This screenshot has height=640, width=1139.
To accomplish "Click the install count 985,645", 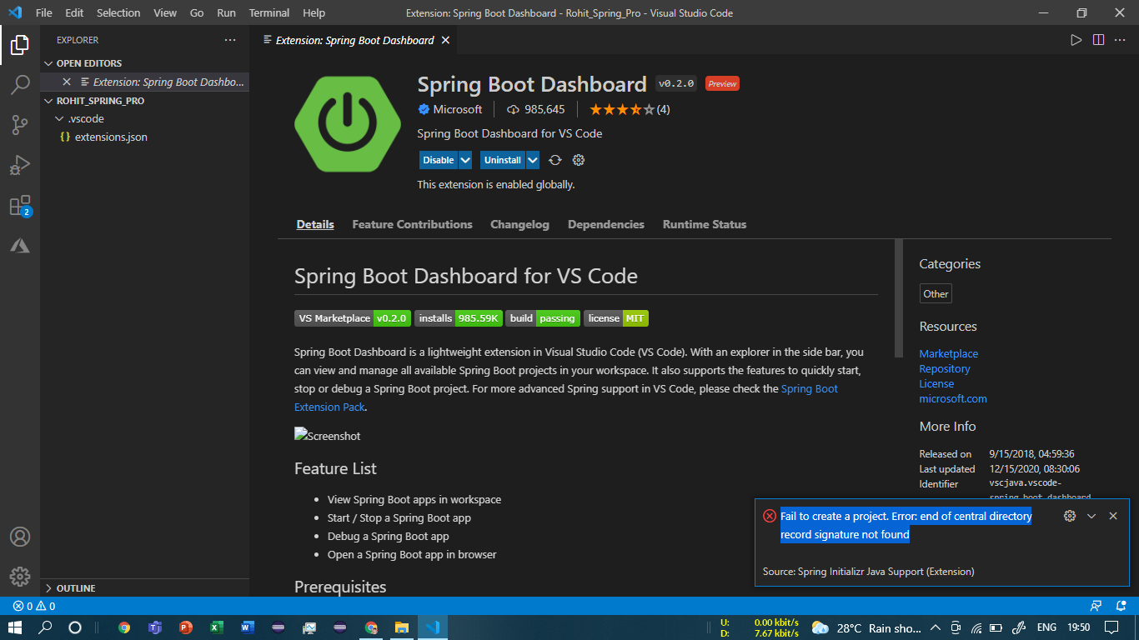I will point(536,109).
